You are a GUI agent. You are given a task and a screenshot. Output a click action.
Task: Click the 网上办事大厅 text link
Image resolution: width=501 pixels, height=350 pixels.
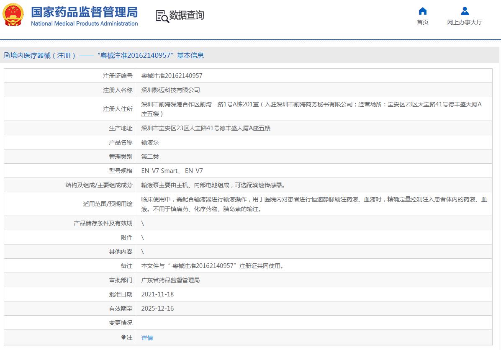pyautogui.click(x=465, y=22)
